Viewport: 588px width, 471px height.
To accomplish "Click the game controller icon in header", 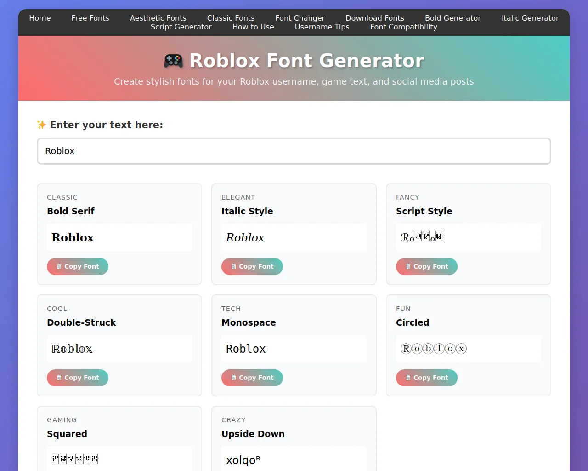I will [173, 61].
